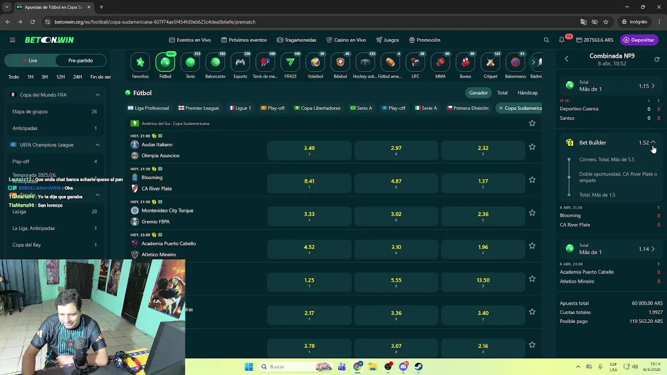This screenshot has height=375, width=667.
Task: Open Windows Start button in taskbar
Action: point(249,367)
